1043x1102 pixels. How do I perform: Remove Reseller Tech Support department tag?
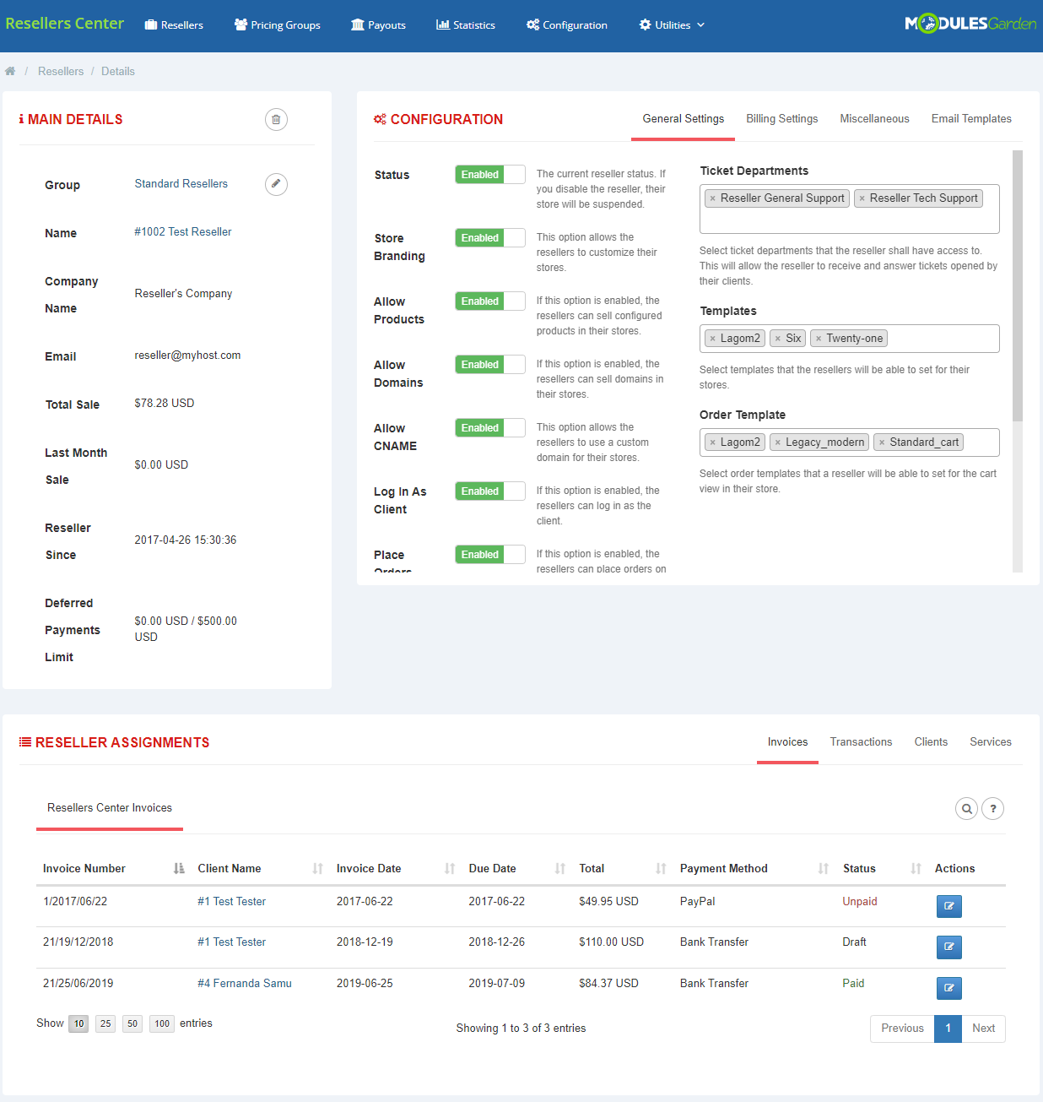click(862, 198)
